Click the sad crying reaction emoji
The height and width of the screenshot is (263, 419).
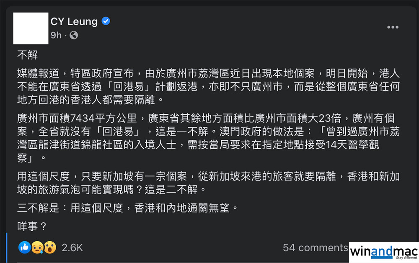pyautogui.click(x=37, y=248)
